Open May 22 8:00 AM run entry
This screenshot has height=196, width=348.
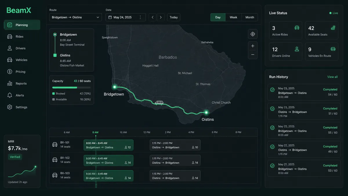[304, 130]
